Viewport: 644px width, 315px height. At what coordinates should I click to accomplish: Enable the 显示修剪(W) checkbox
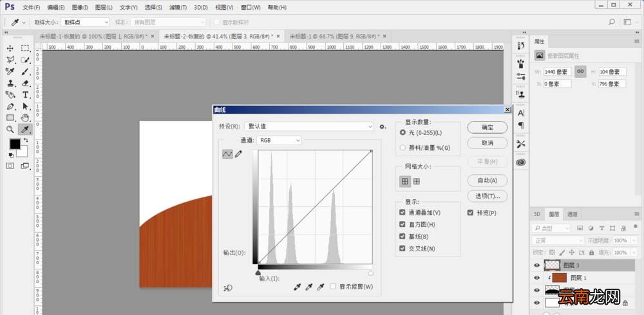[333, 286]
